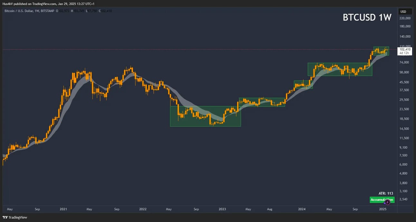Image resolution: width=416 pixels, height=222 pixels.
Task: Click the ATR: 113 indicator text
Action: pyautogui.click(x=386, y=193)
